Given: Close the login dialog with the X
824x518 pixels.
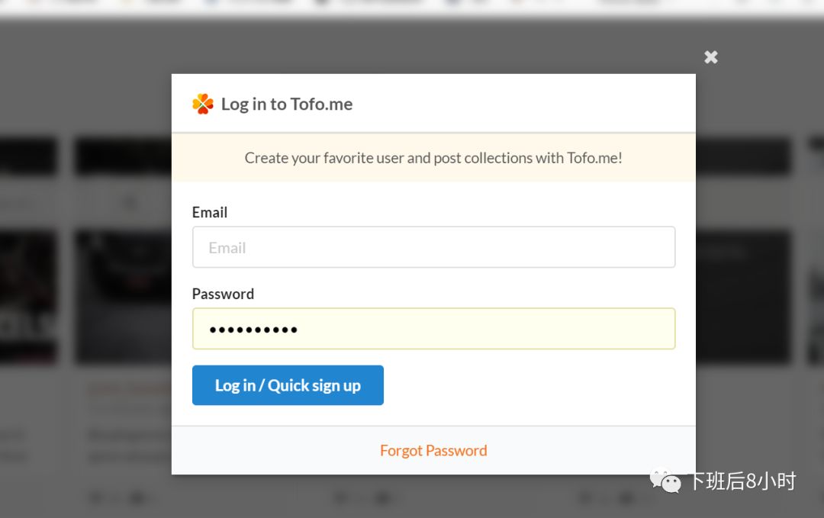Looking at the screenshot, I should tap(711, 57).
